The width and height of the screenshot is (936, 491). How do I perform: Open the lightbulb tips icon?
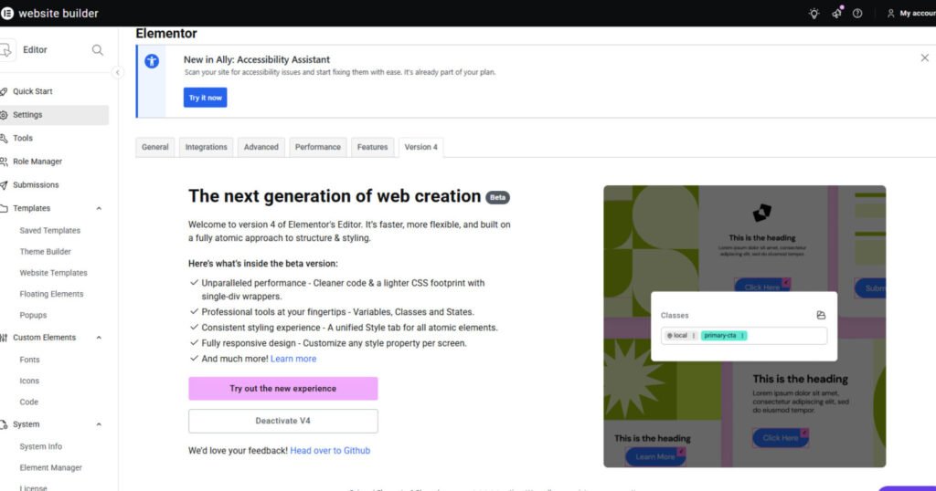(x=814, y=14)
